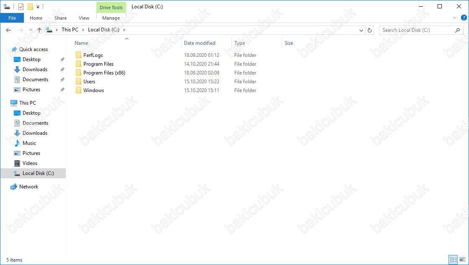Click the Program Files (x86) name text
The width and height of the screenshot is (469, 265).
point(104,72)
